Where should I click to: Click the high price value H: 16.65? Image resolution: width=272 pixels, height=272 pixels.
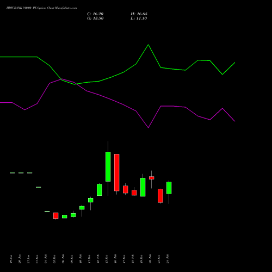pyautogui.click(x=139, y=14)
